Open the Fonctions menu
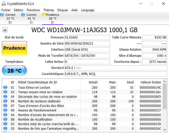The height and width of the screenshot is (134, 169). tap(33, 10)
